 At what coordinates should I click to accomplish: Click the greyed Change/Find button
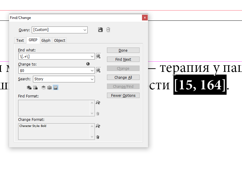click(x=123, y=87)
